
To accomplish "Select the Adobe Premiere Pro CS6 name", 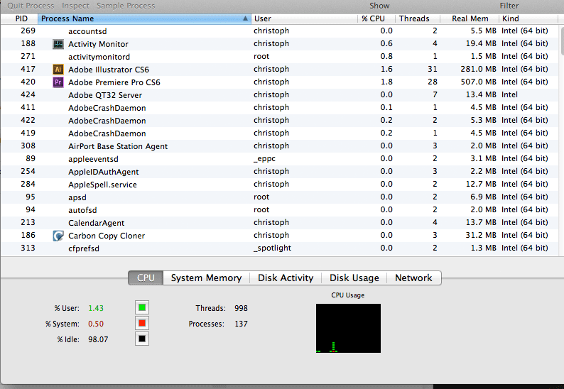I will [114, 82].
